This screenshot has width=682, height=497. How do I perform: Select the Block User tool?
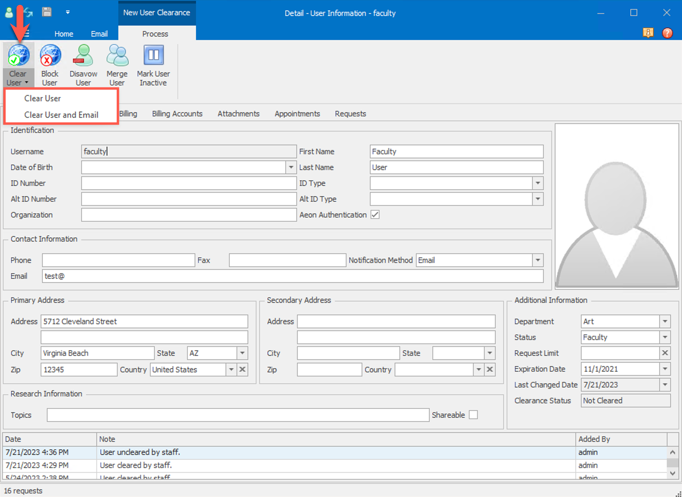(49, 64)
